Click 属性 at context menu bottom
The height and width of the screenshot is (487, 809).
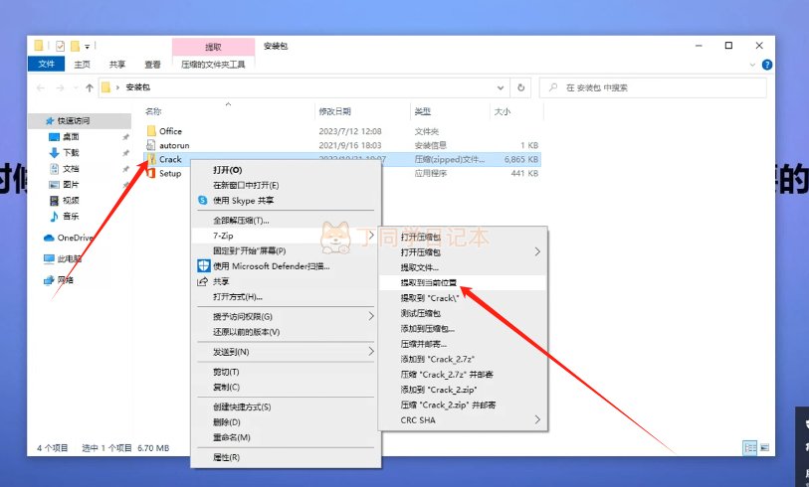coord(226,457)
